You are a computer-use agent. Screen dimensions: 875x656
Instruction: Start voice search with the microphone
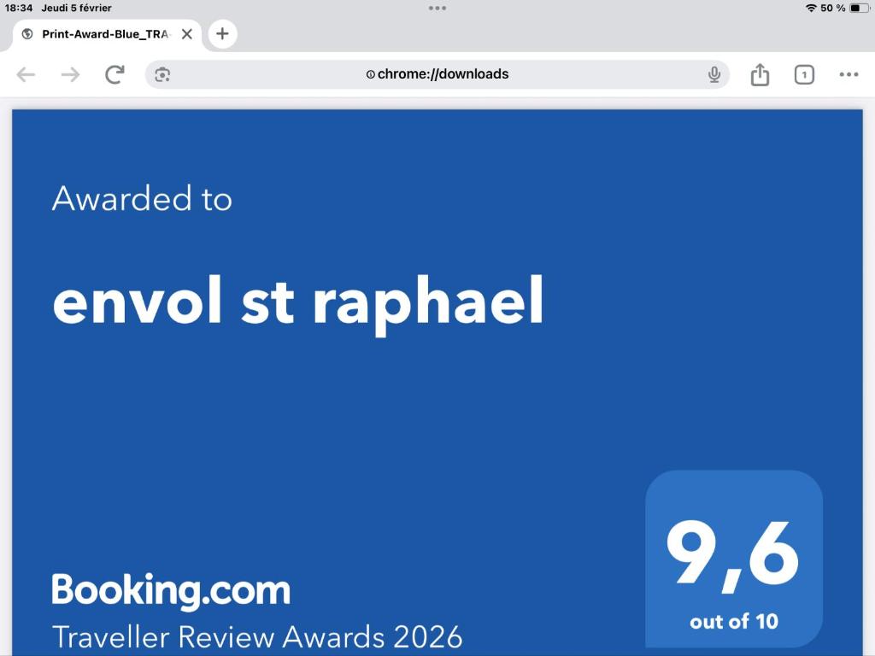coord(714,74)
